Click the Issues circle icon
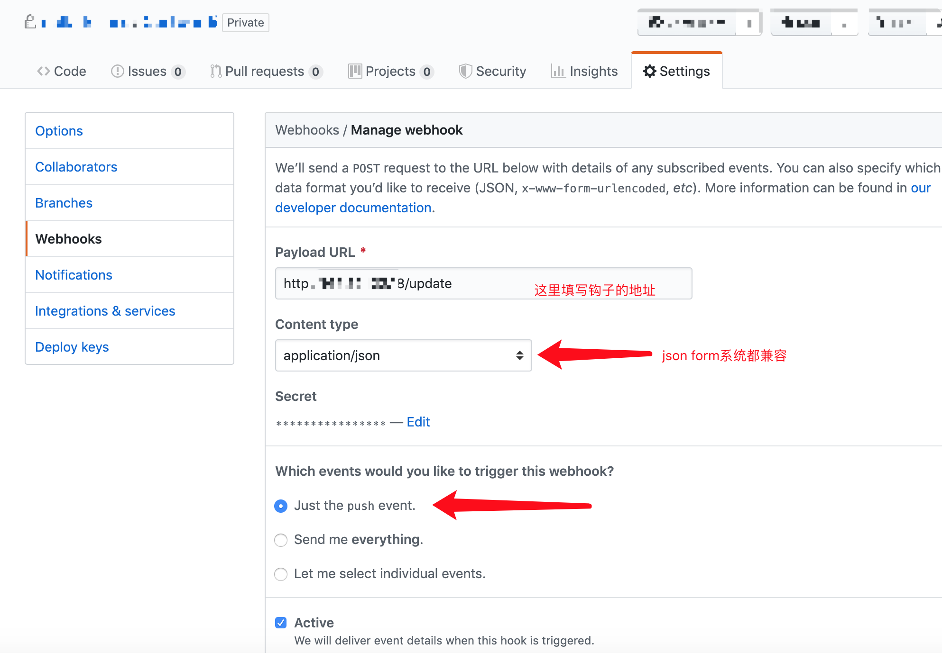This screenshot has height=653, width=942. (x=117, y=71)
